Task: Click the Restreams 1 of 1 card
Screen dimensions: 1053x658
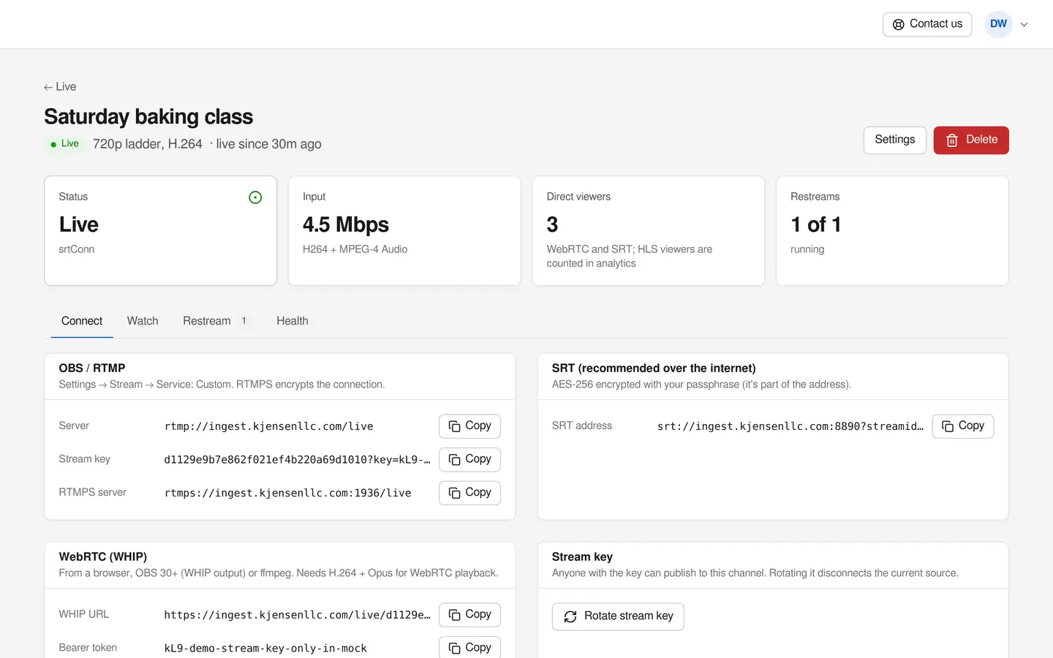Action: (x=892, y=230)
